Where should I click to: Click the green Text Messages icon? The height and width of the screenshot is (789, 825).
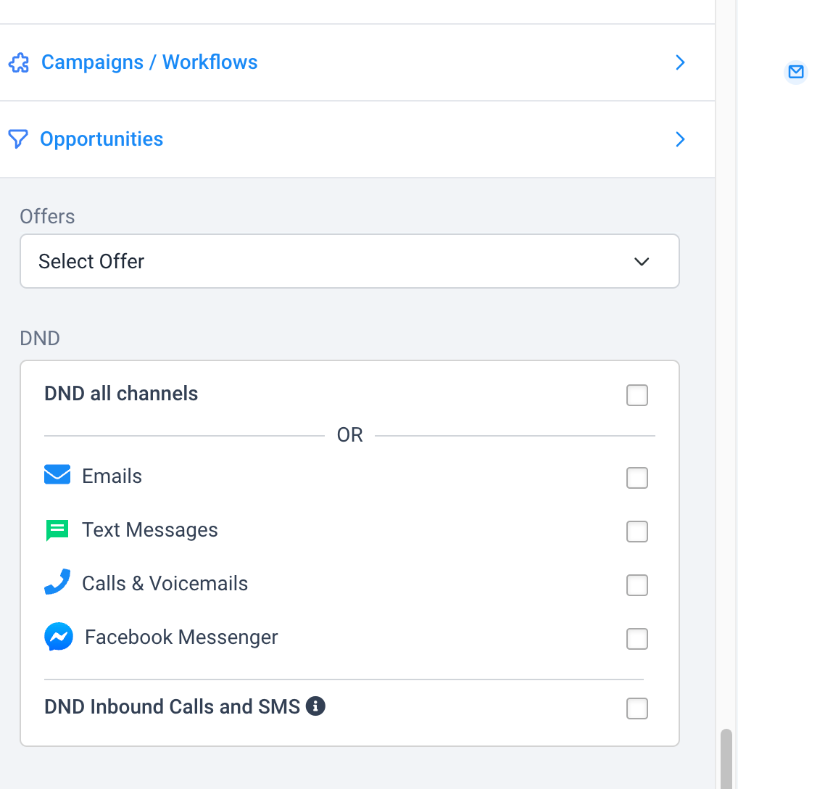point(57,530)
